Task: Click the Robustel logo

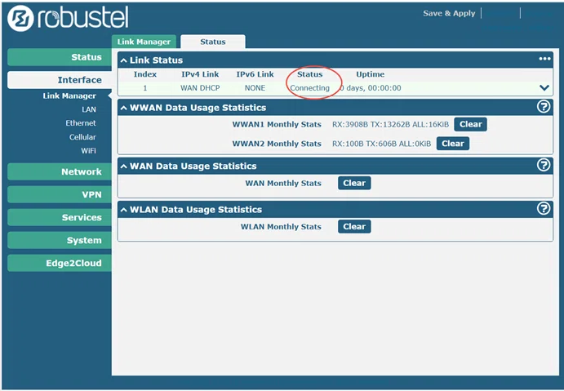Action: (x=68, y=18)
